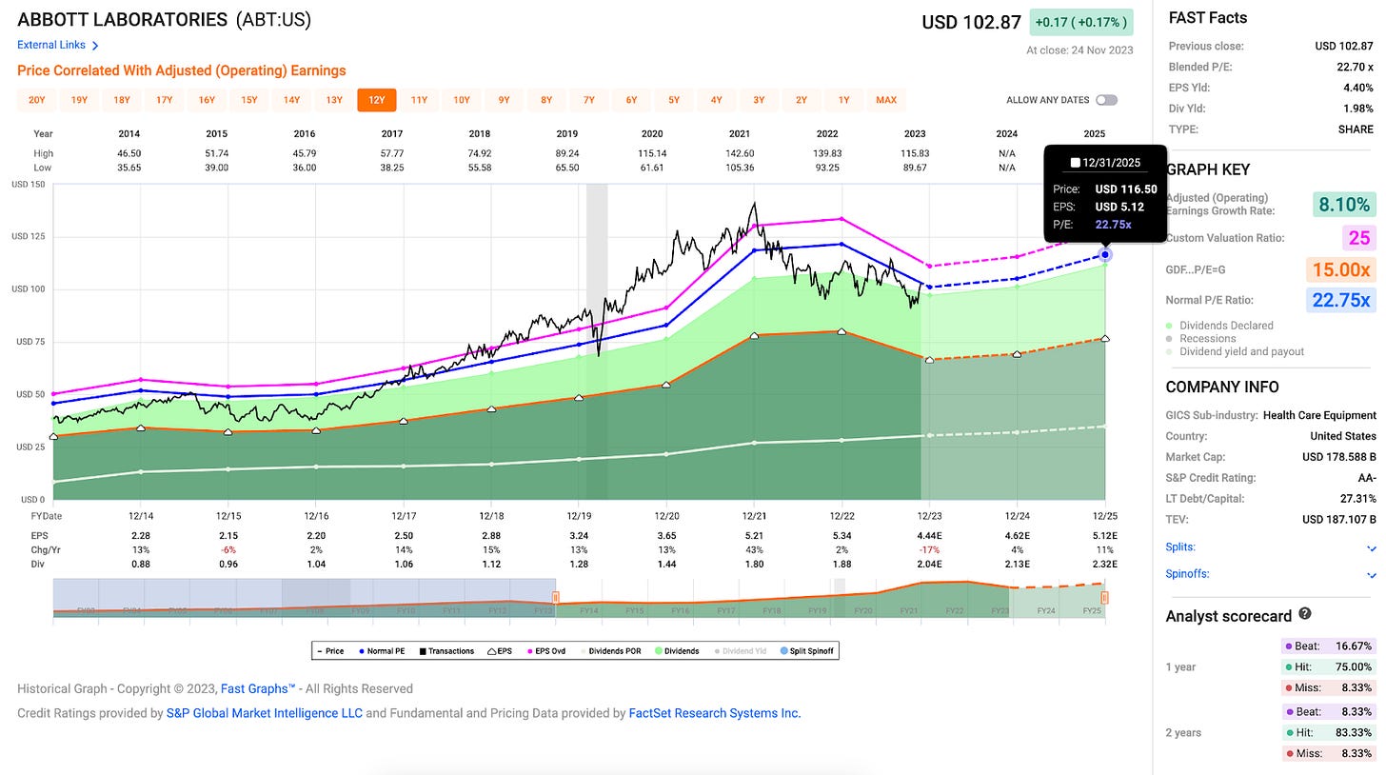Toggle Recessions in Graph Key
The height and width of the screenshot is (775, 1386).
coord(1201,338)
